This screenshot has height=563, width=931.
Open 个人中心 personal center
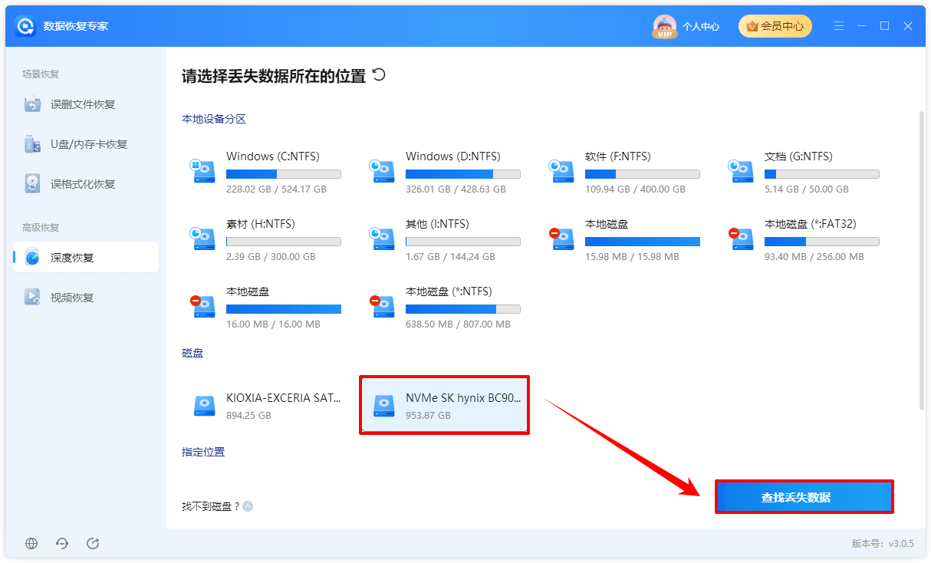coord(701,26)
